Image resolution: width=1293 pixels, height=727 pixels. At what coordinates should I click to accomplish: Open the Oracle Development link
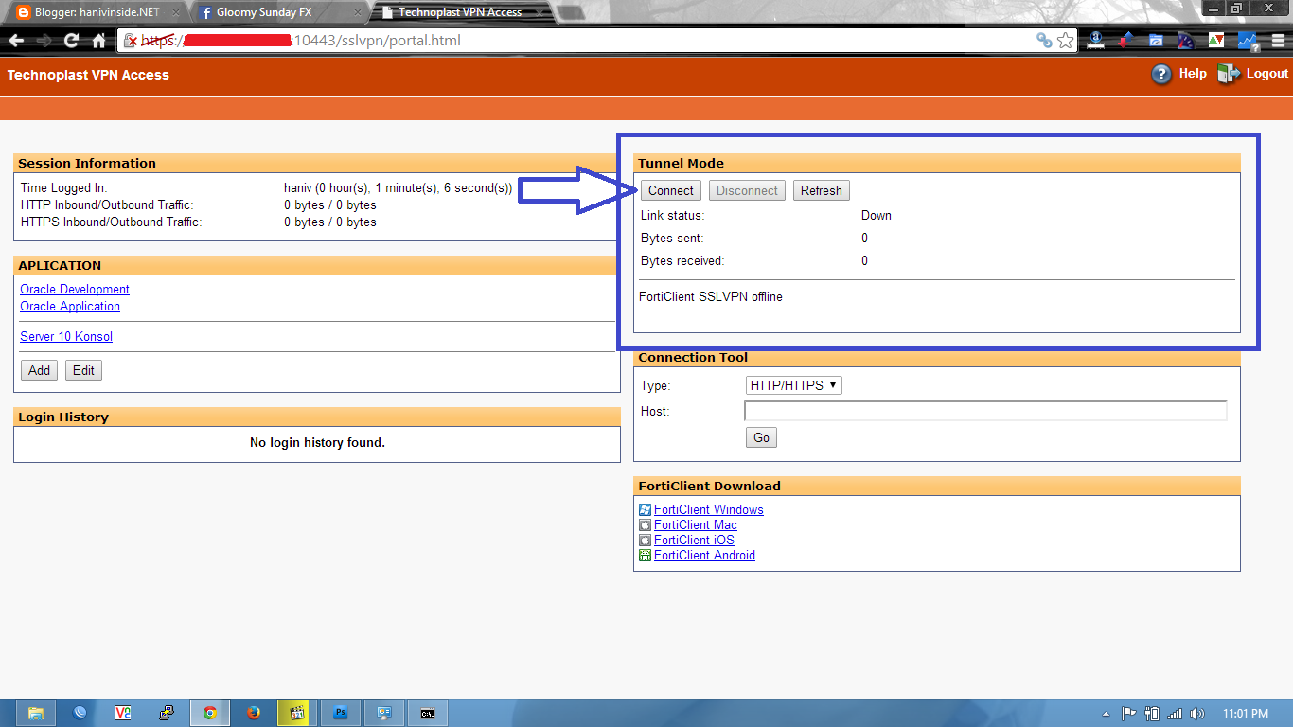75,289
